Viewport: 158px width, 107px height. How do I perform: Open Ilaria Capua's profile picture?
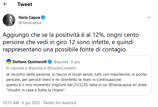[x=8, y=20]
